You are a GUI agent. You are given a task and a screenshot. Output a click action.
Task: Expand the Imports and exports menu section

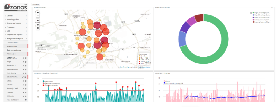(x=15, y=35)
